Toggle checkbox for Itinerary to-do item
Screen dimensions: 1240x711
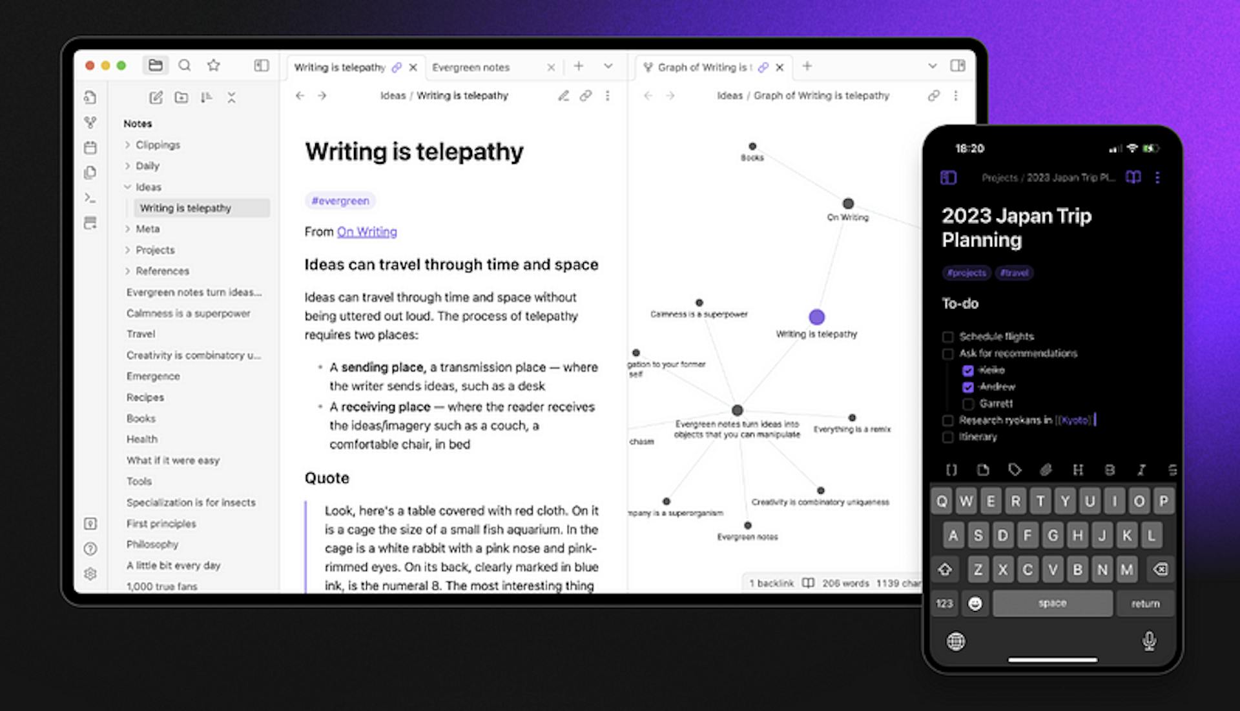(949, 436)
